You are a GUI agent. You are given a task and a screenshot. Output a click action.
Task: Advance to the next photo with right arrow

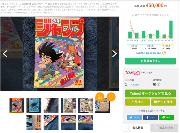pyautogui.click(x=114, y=54)
